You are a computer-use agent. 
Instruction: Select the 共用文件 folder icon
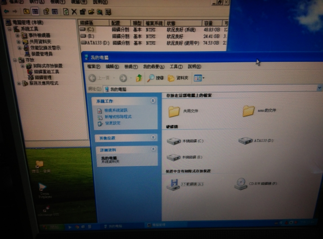pos(174,111)
